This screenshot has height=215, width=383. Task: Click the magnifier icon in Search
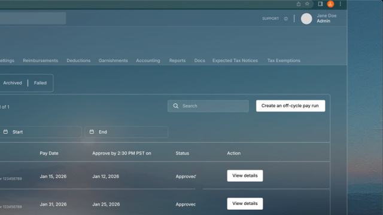(x=175, y=106)
